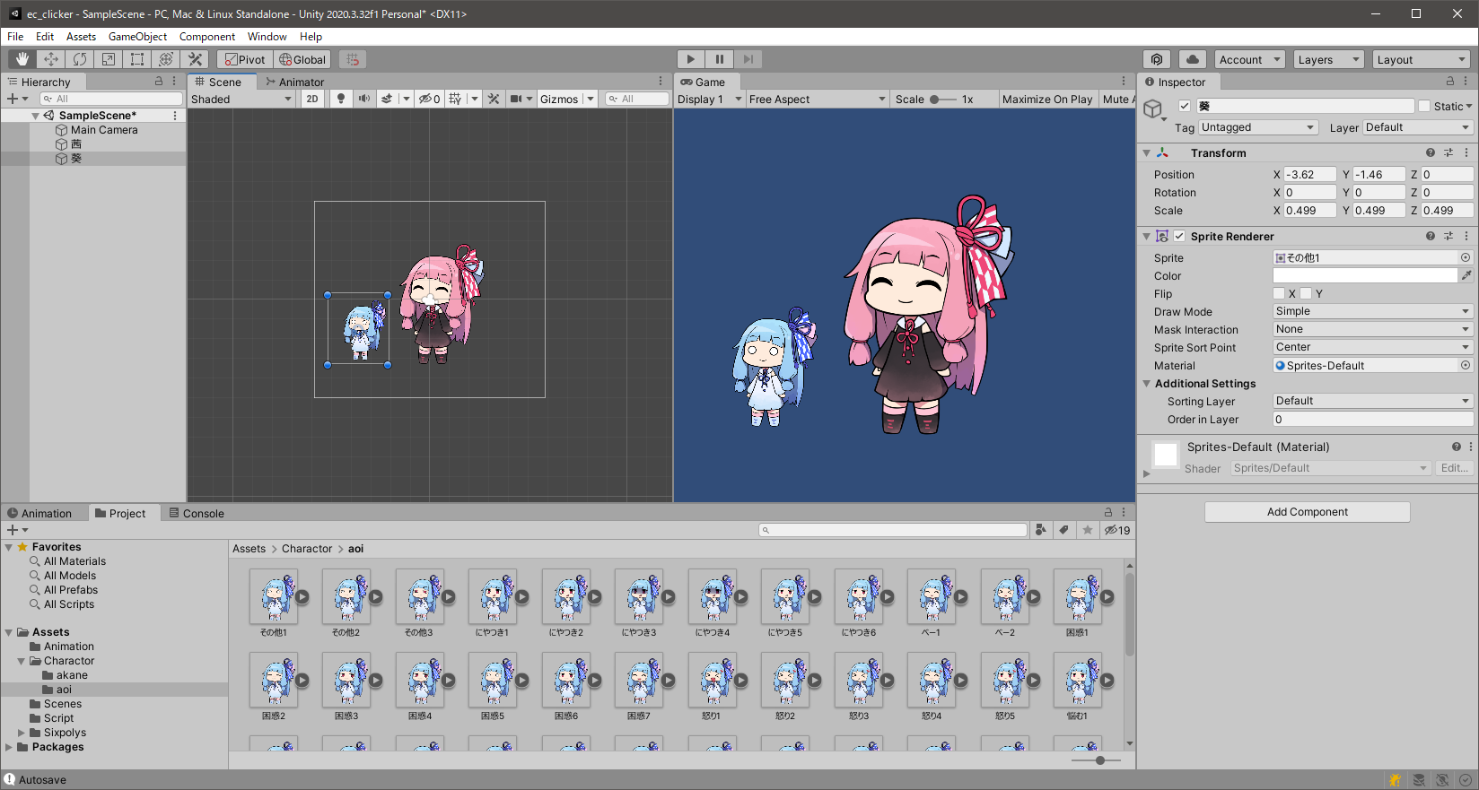Select the Rotate tool
This screenshot has width=1479, height=790.
[80, 59]
